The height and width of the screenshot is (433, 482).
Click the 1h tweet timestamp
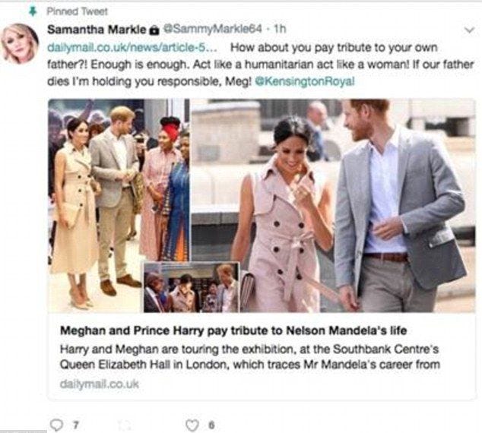coord(280,29)
